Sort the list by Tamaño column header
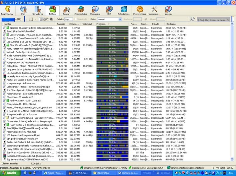The image size is (236, 176). [61, 24]
